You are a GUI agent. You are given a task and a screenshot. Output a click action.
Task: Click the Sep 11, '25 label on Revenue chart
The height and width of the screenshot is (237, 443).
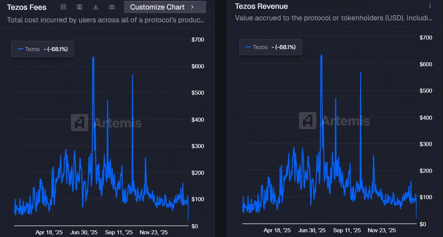coord(347,230)
